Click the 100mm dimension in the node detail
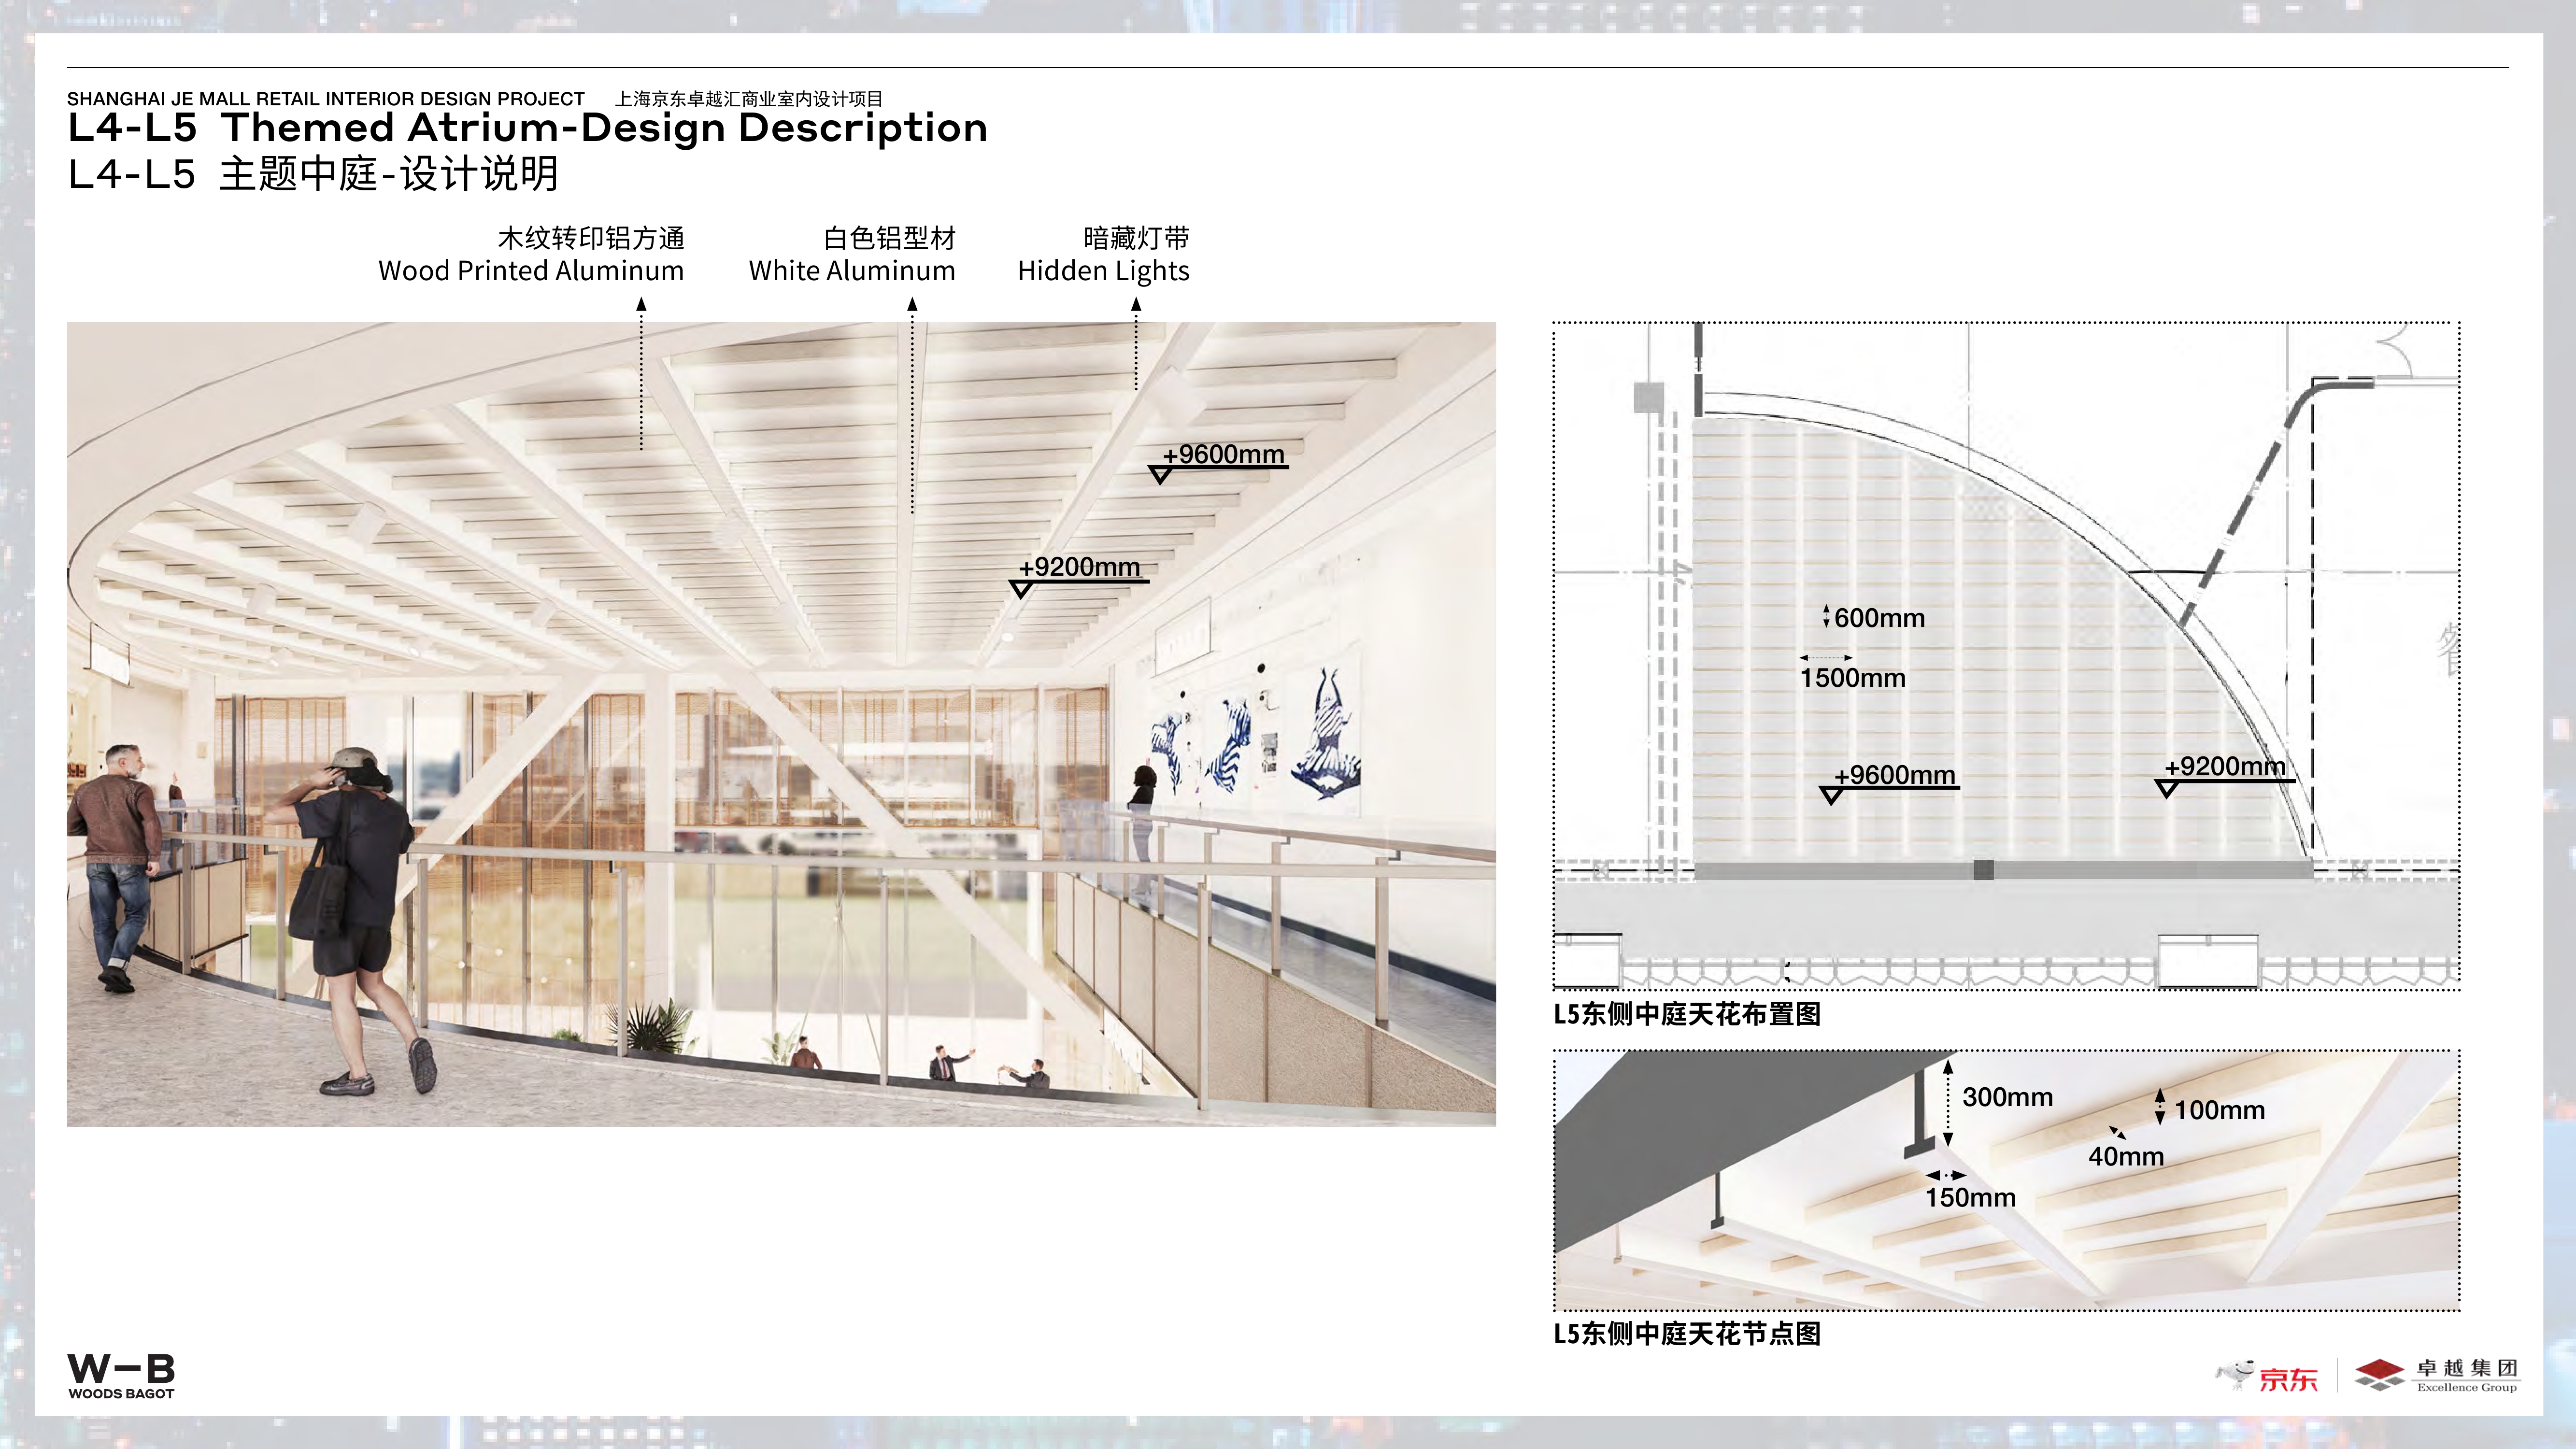This screenshot has height=1449, width=2576. [x=2219, y=1110]
